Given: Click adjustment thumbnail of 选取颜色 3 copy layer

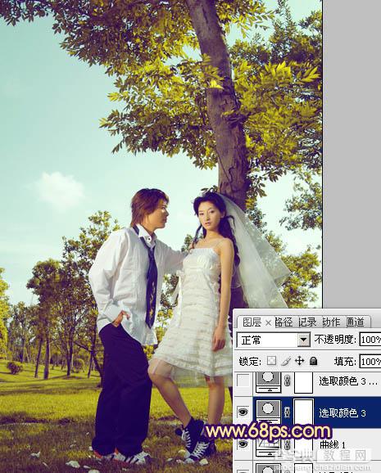Looking at the screenshot, I should point(268,381).
